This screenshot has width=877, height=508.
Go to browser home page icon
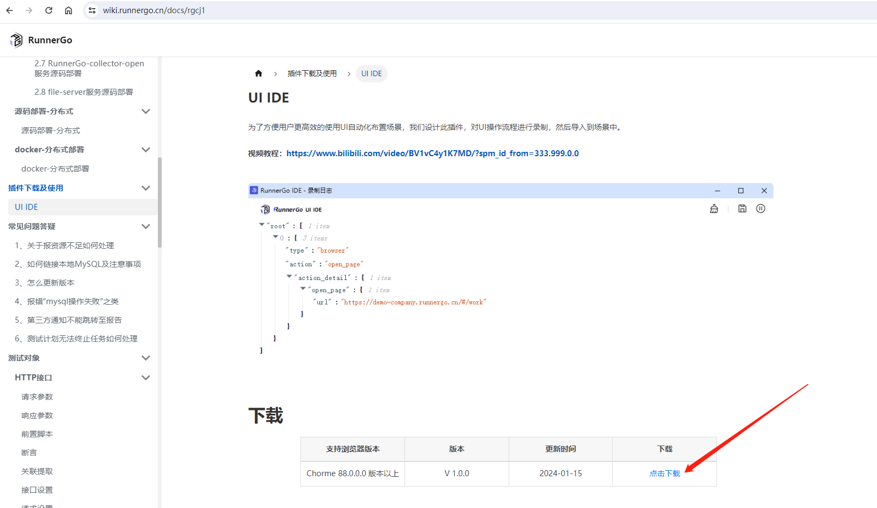coord(69,10)
